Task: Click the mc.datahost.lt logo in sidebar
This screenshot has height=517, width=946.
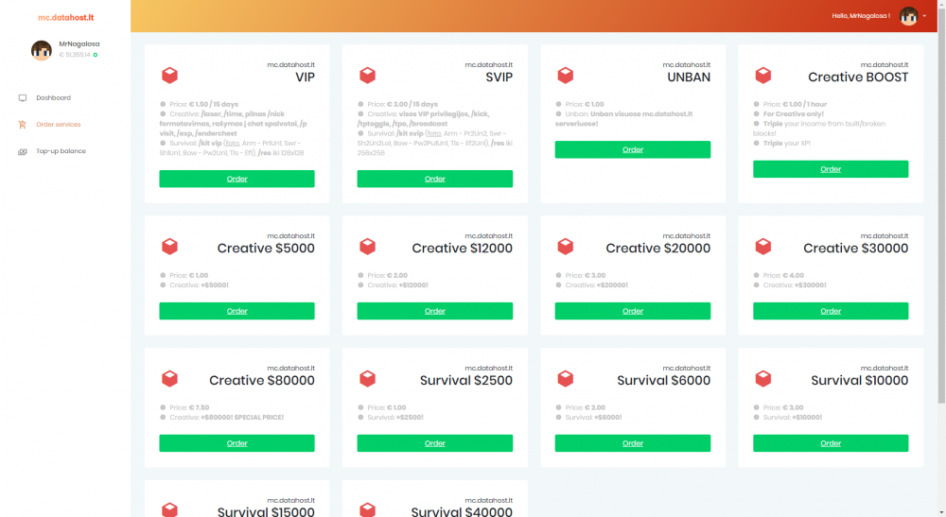Action: (66, 17)
